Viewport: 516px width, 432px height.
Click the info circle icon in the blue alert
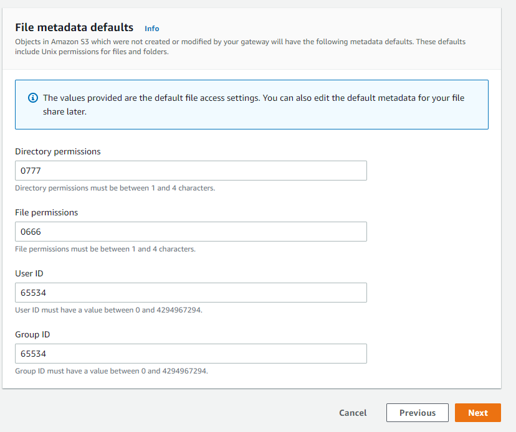pos(33,98)
